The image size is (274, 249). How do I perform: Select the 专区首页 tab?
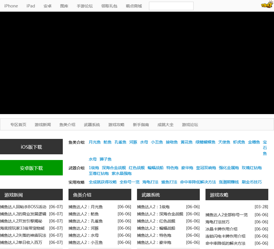[x=18, y=125]
